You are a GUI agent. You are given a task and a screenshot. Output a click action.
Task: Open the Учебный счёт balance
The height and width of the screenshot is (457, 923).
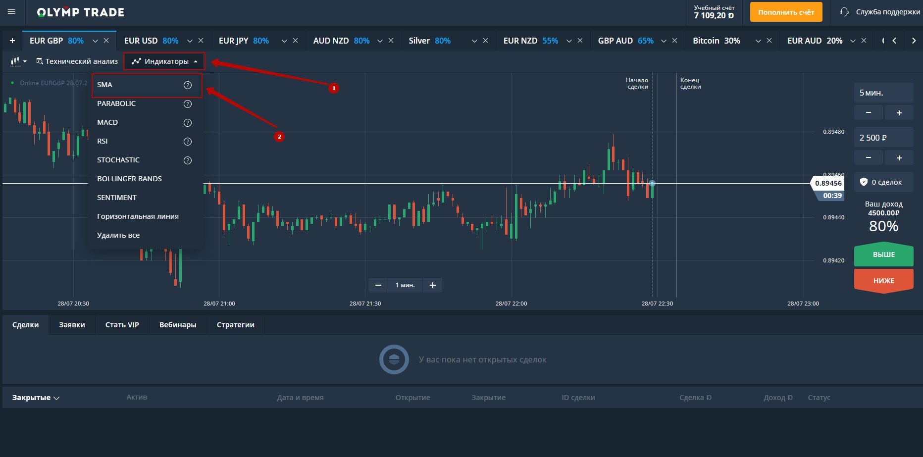point(714,12)
